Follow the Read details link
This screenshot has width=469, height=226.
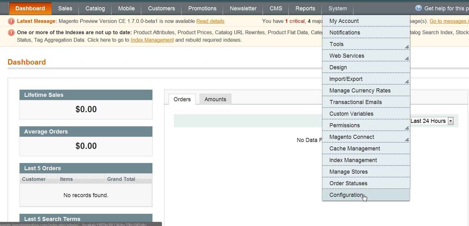coord(210,21)
